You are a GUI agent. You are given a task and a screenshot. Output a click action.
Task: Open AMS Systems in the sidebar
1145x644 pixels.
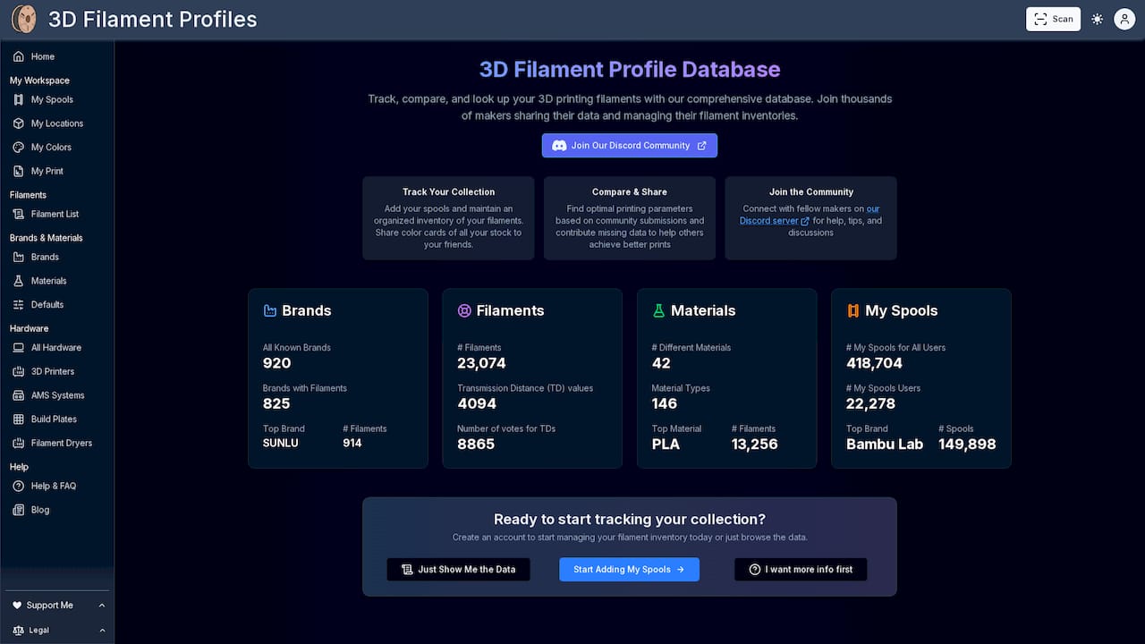point(57,395)
